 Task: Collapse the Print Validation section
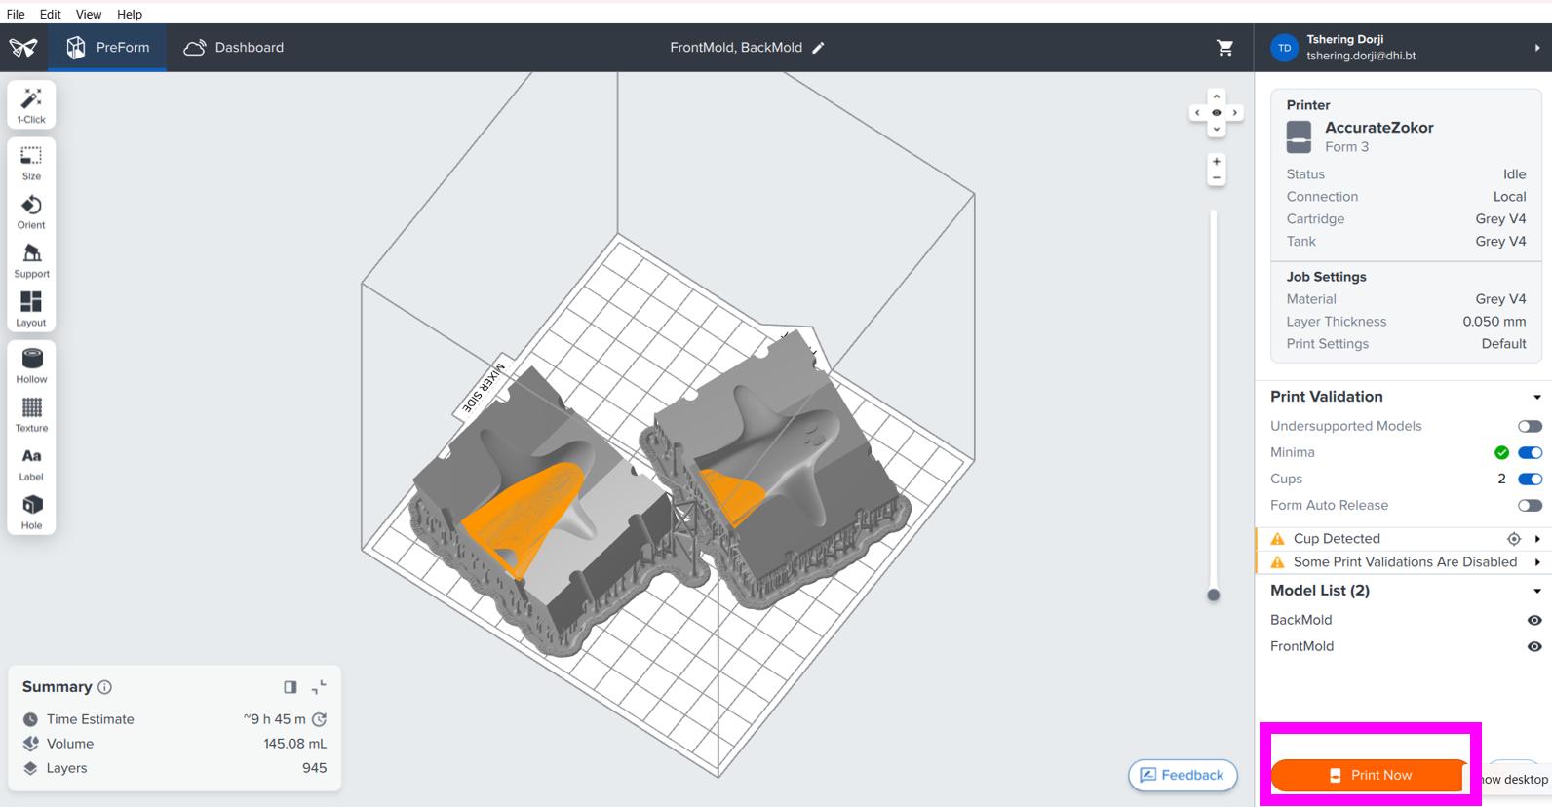1537,397
